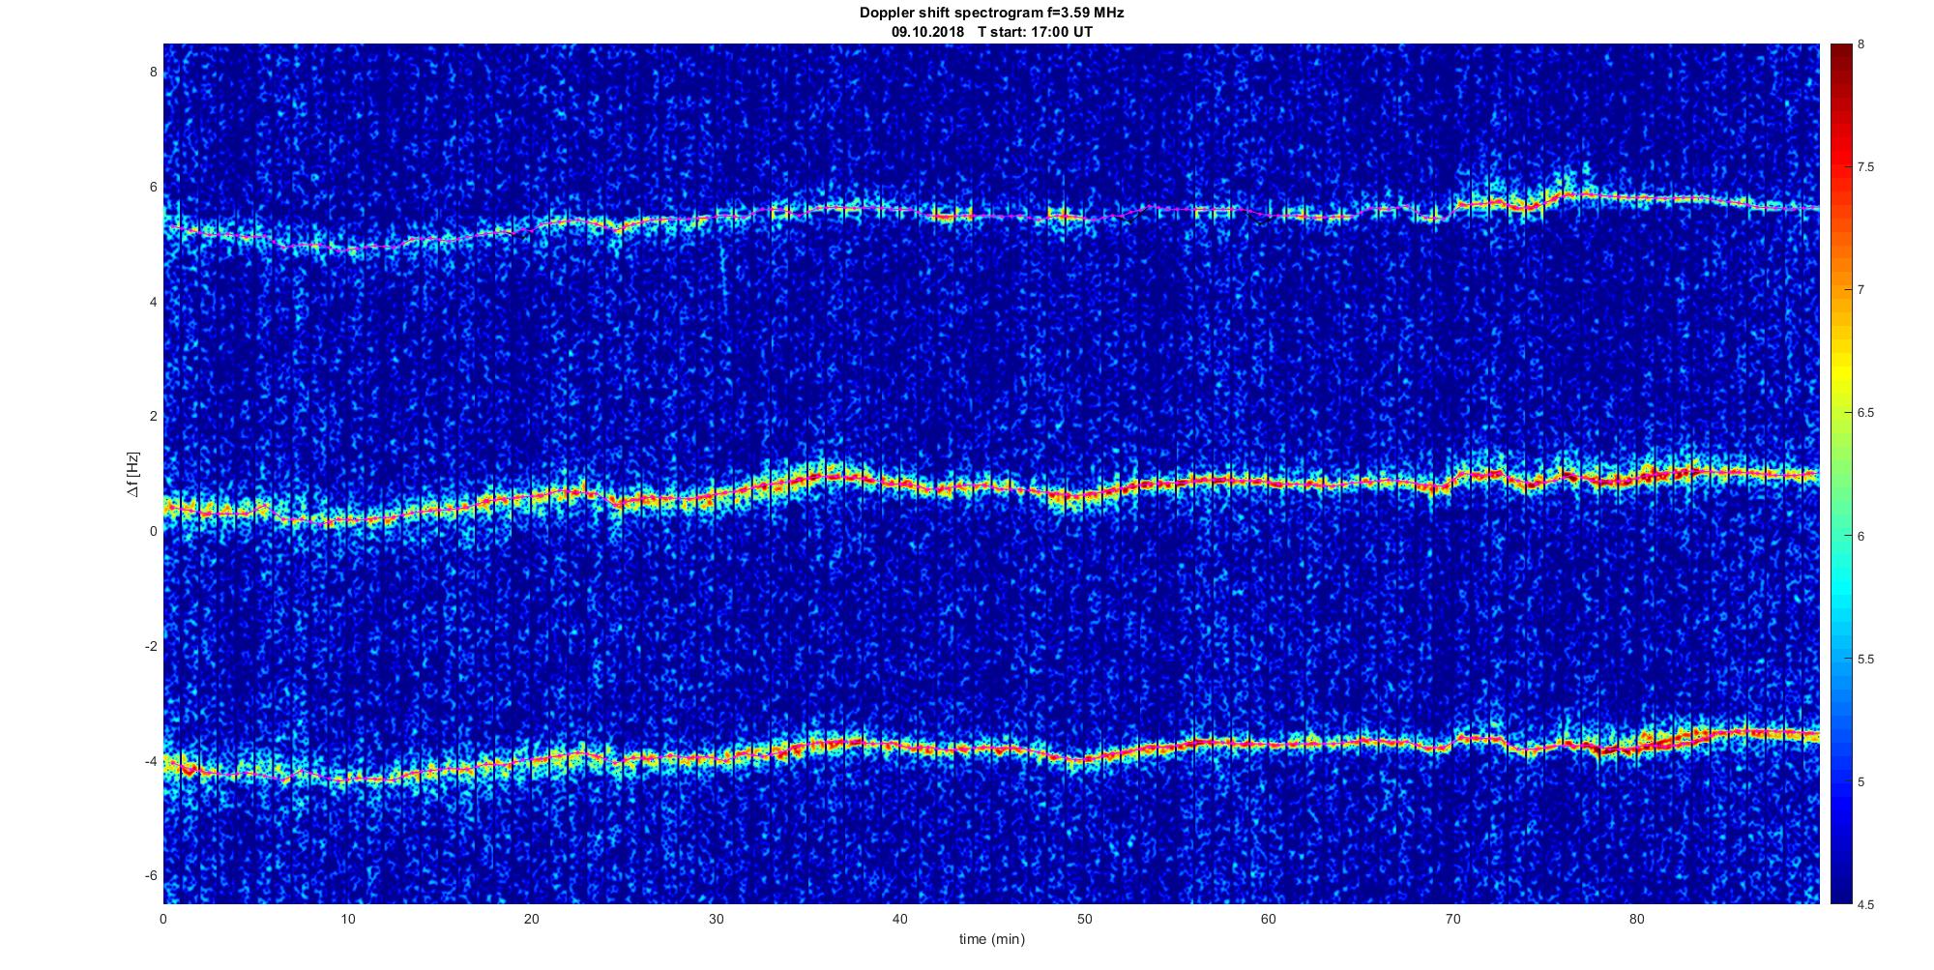The image size is (1934, 970).
Task: Click x-axis tick label 30
Action: point(716,919)
